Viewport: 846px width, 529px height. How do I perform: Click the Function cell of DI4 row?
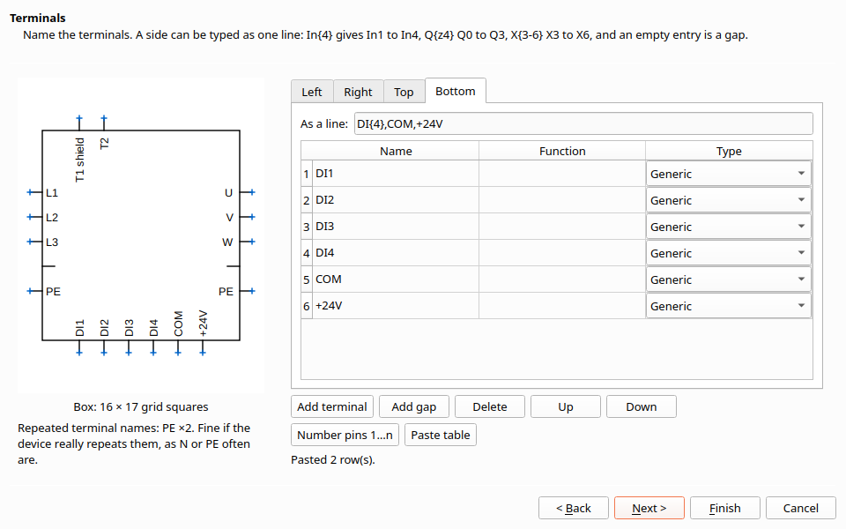pyautogui.click(x=561, y=253)
